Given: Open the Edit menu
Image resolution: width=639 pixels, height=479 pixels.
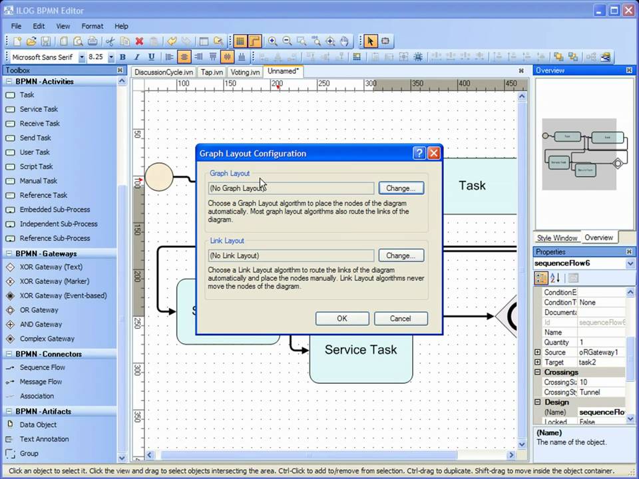Looking at the screenshot, I should pyautogui.click(x=39, y=26).
